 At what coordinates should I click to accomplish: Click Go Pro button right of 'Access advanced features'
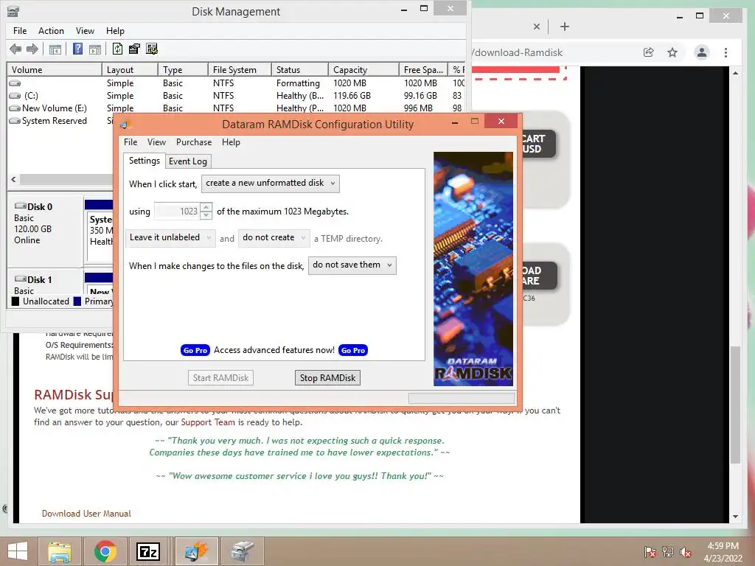click(353, 350)
